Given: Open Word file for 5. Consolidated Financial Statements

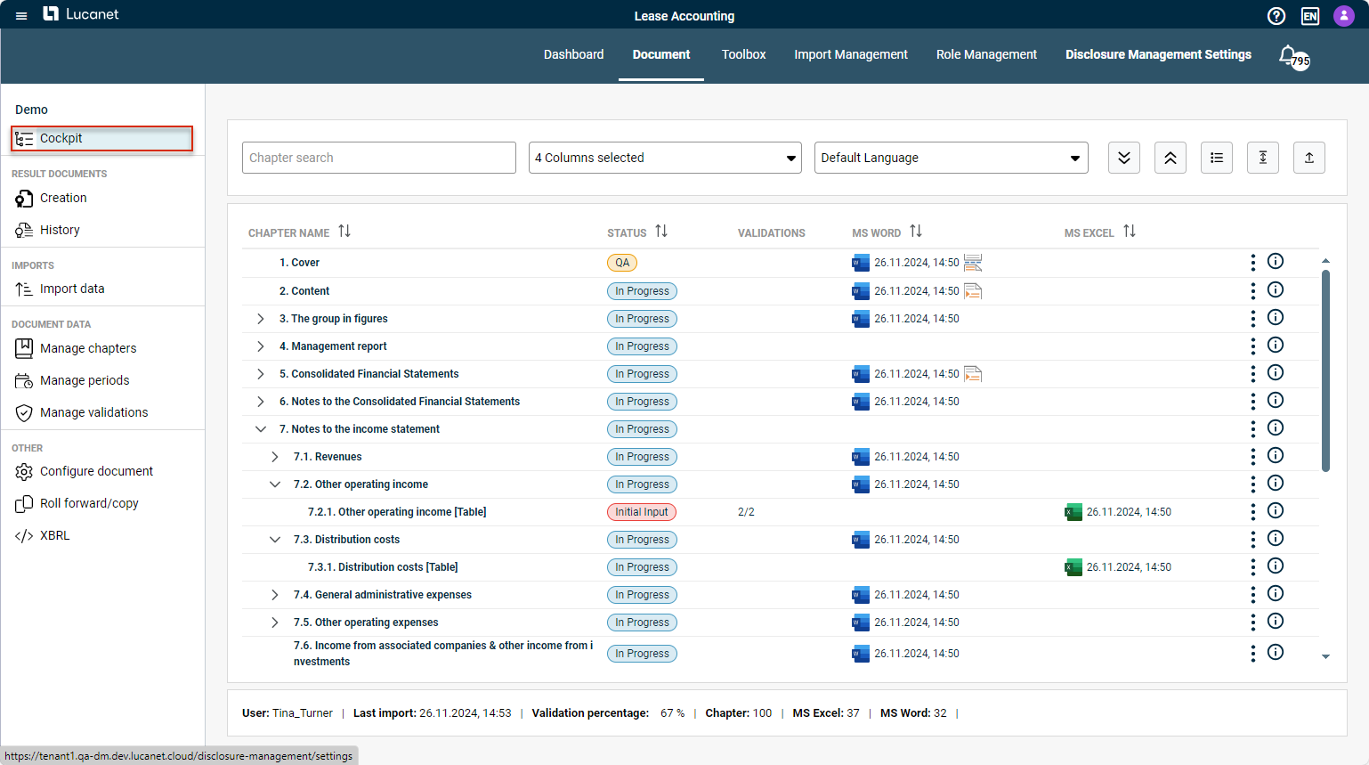Looking at the screenshot, I should point(861,374).
